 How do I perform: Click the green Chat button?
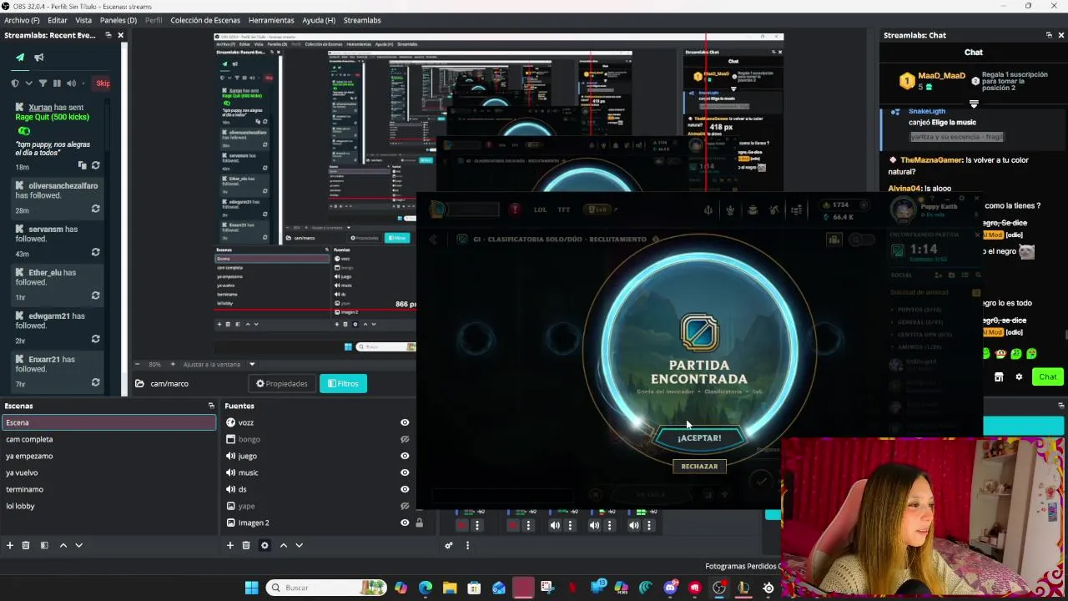1048,376
